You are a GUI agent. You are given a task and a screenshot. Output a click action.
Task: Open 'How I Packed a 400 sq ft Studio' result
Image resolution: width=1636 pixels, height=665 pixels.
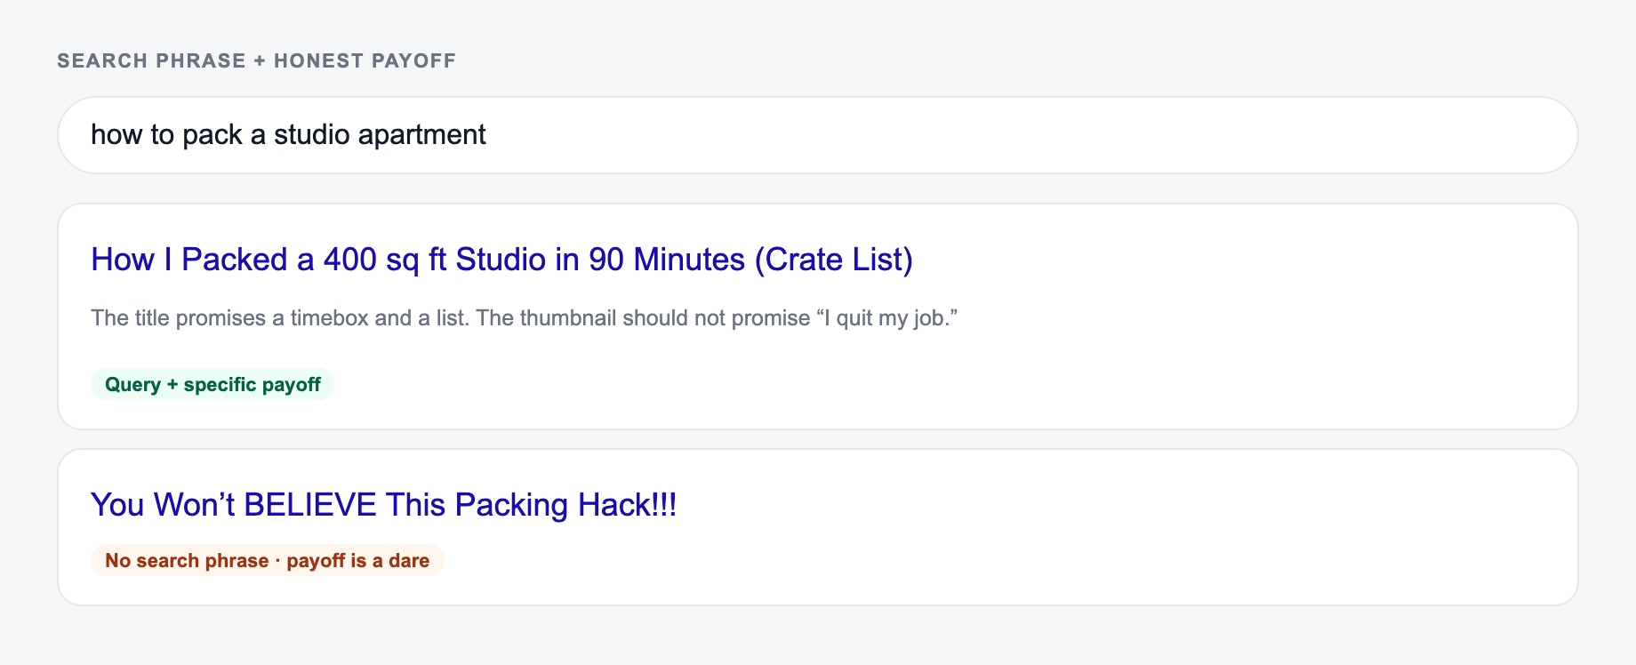(501, 260)
